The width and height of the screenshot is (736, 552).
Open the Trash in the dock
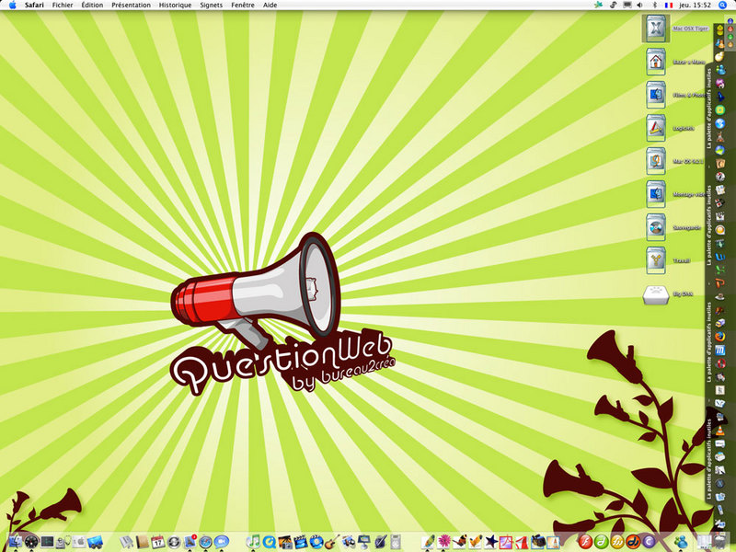[x=720, y=541]
